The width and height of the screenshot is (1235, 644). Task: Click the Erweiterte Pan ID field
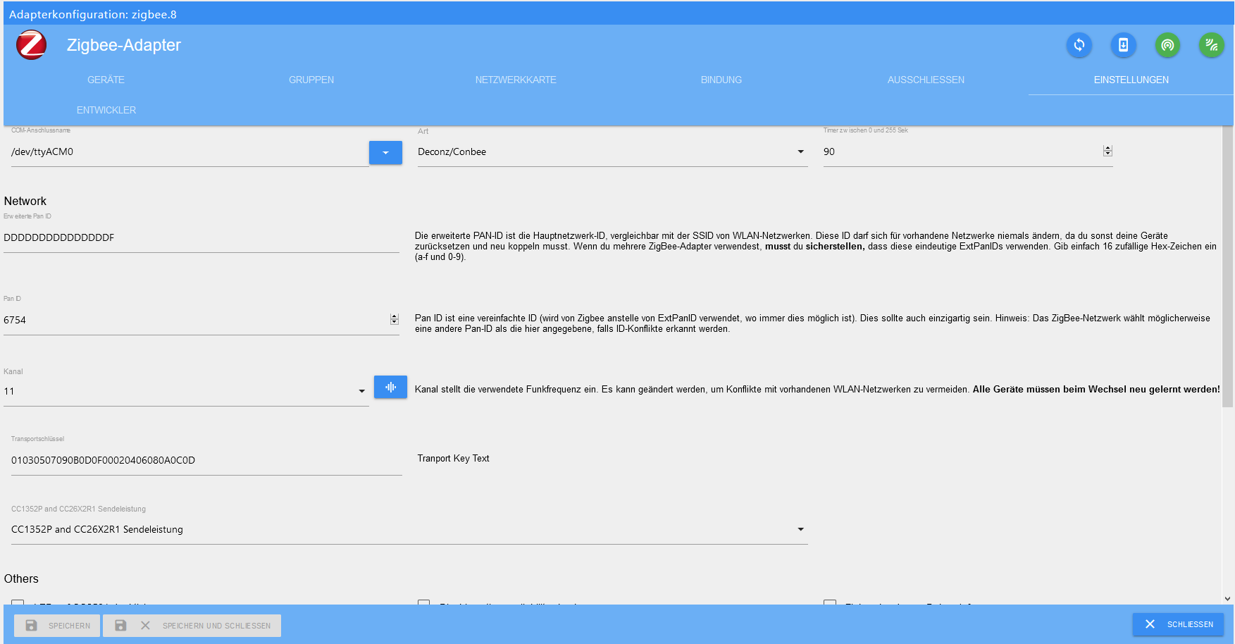[201, 238]
